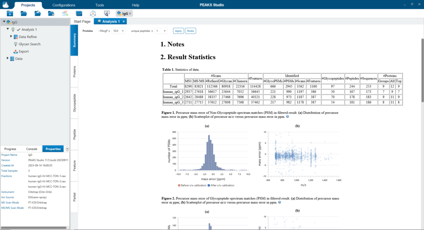Click the add data folder icon

click(x=38, y=14)
